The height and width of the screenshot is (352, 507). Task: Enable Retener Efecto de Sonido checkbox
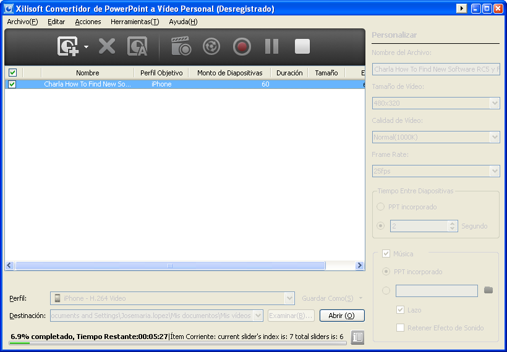(x=400, y=328)
